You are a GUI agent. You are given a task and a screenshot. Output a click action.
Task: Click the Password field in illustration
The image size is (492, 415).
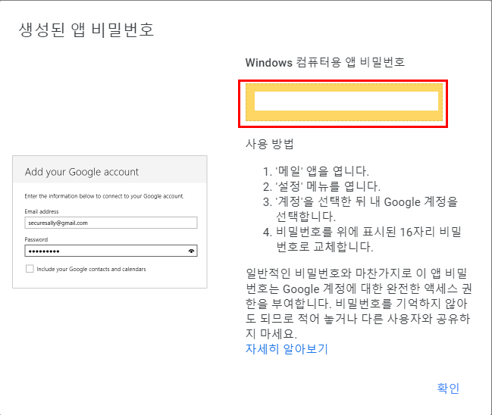pos(111,251)
